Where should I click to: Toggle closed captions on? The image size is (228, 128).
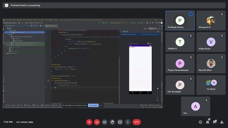104,122
